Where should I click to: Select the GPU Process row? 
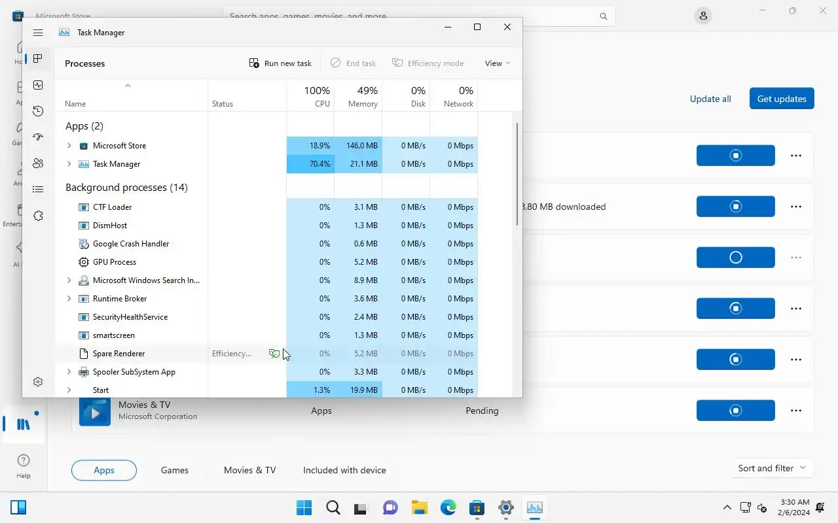pyautogui.click(x=266, y=262)
